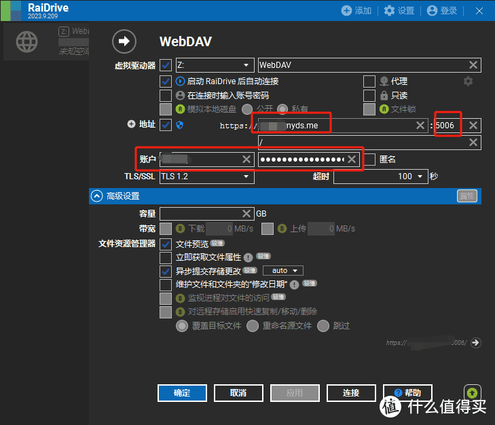Enable 立即获取文件属性 checkbox
Image resolution: width=495 pixels, height=425 pixels.
click(x=166, y=258)
